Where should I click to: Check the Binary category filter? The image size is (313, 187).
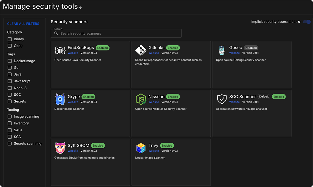(x=10, y=39)
